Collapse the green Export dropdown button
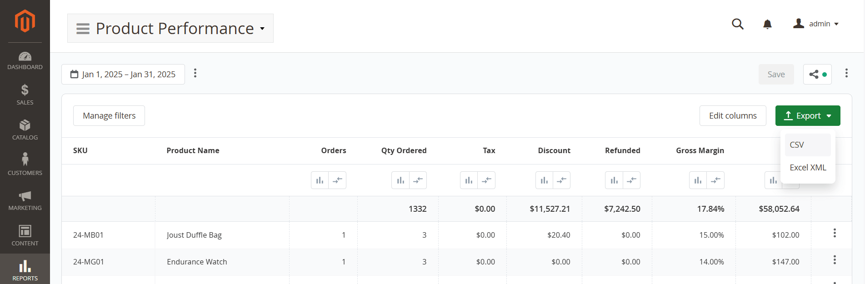This screenshot has width=865, height=284. tap(807, 116)
